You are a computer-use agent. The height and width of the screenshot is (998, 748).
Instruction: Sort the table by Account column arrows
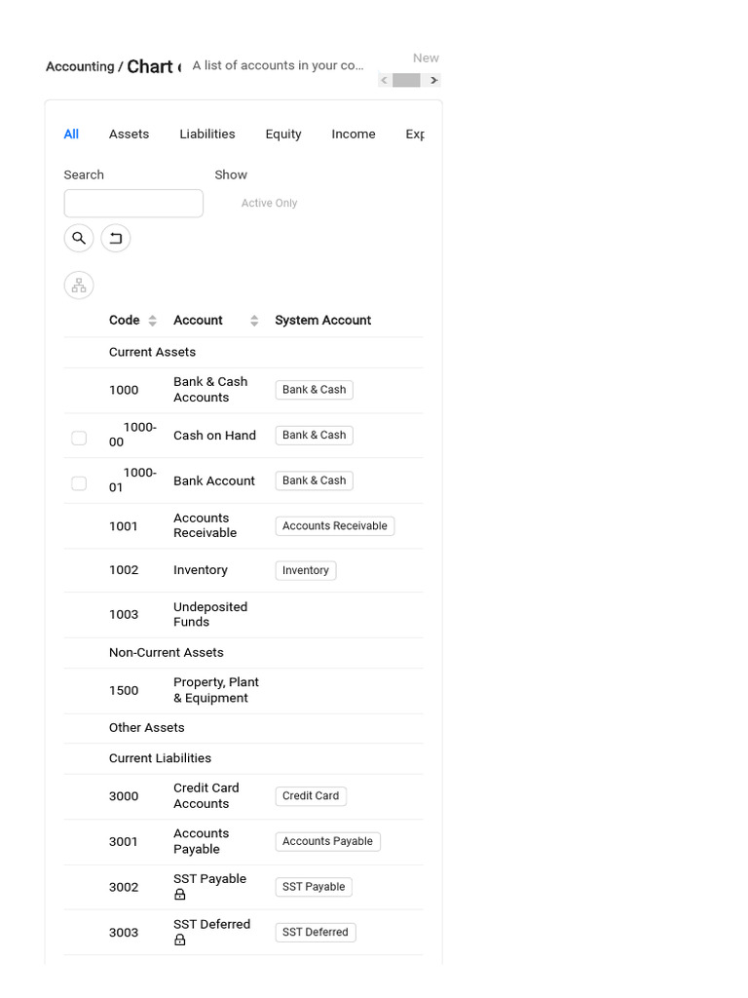254,321
